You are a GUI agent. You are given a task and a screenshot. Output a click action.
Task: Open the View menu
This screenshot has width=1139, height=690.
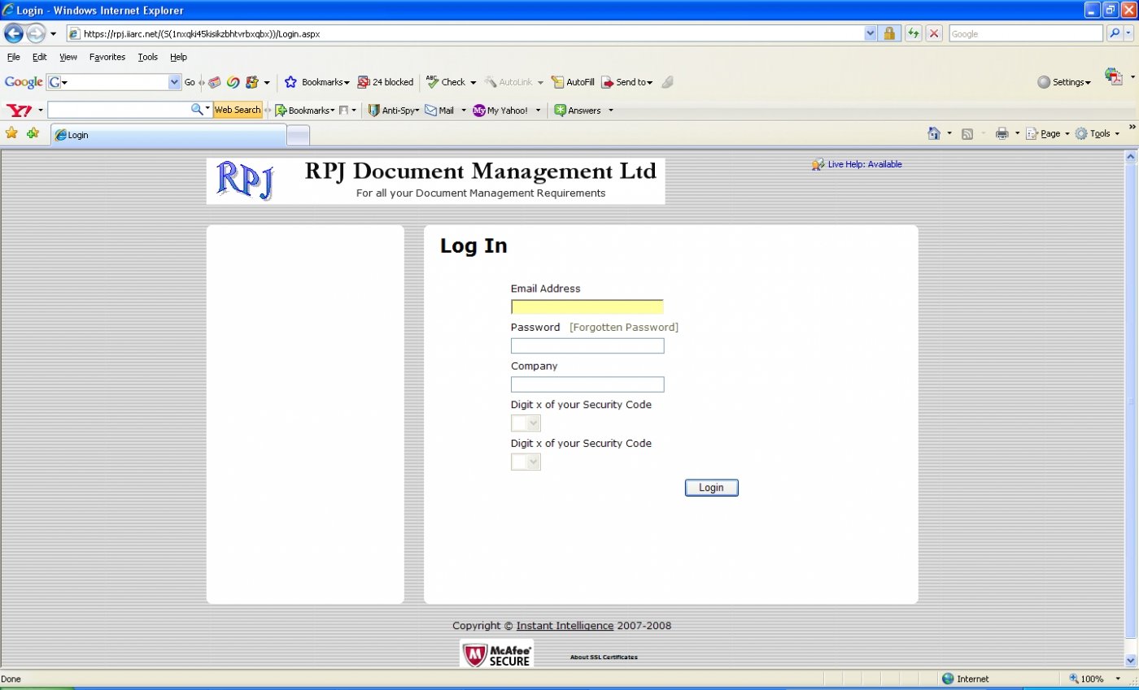tap(68, 57)
